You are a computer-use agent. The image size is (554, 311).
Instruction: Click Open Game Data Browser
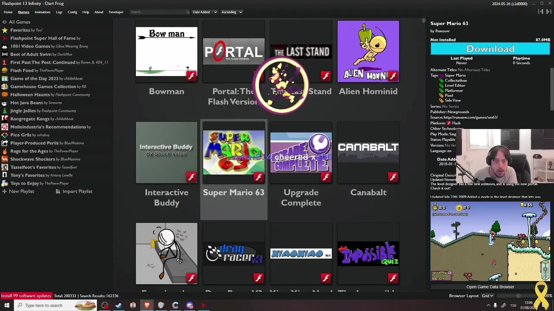tap(490, 287)
